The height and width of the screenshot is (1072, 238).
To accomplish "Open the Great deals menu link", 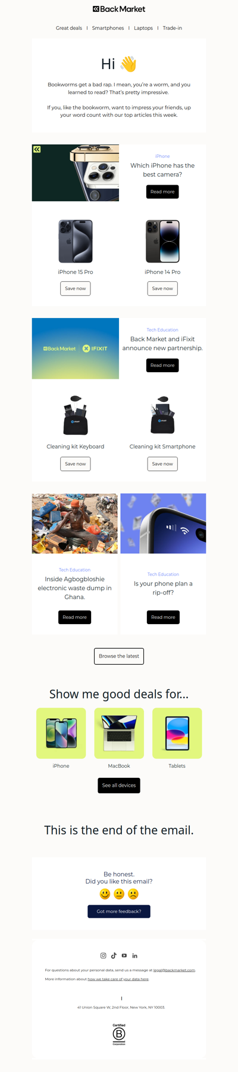I will click(x=69, y=28).
